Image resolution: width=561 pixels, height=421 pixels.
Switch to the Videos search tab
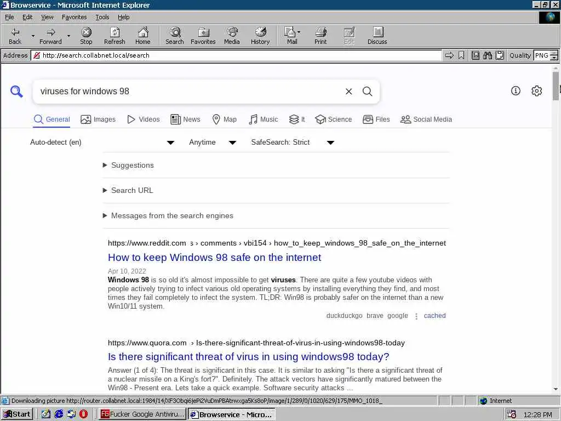pos(144,119)
